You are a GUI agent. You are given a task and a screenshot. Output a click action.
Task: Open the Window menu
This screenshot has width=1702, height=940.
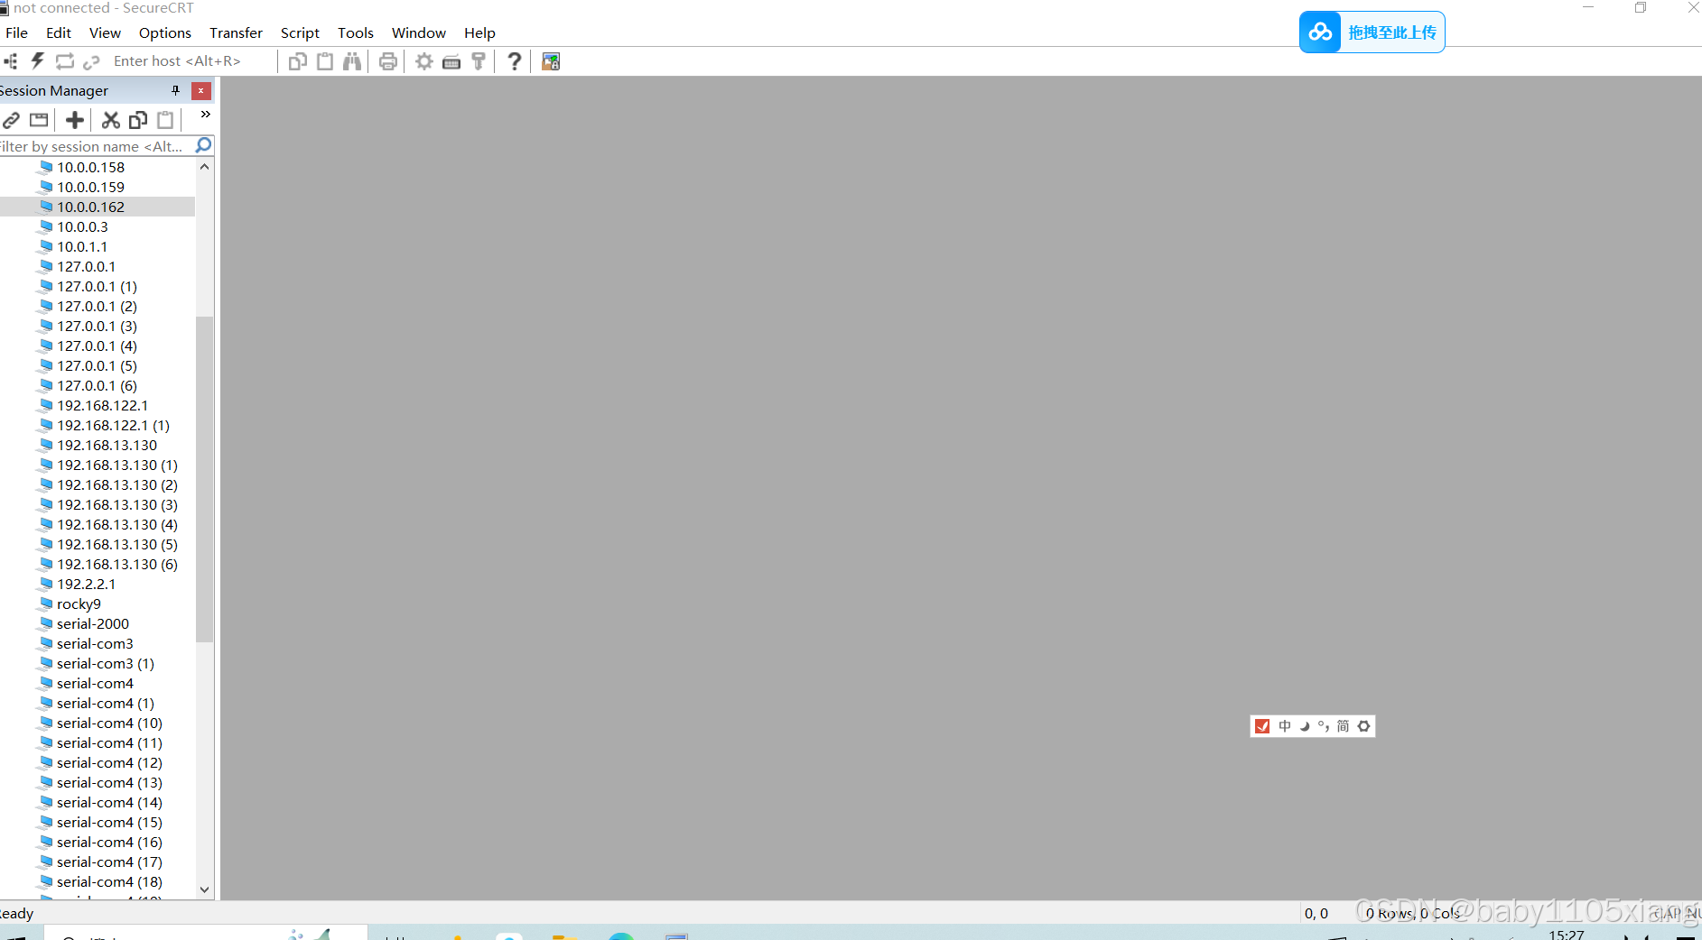(x=419, y=32)
